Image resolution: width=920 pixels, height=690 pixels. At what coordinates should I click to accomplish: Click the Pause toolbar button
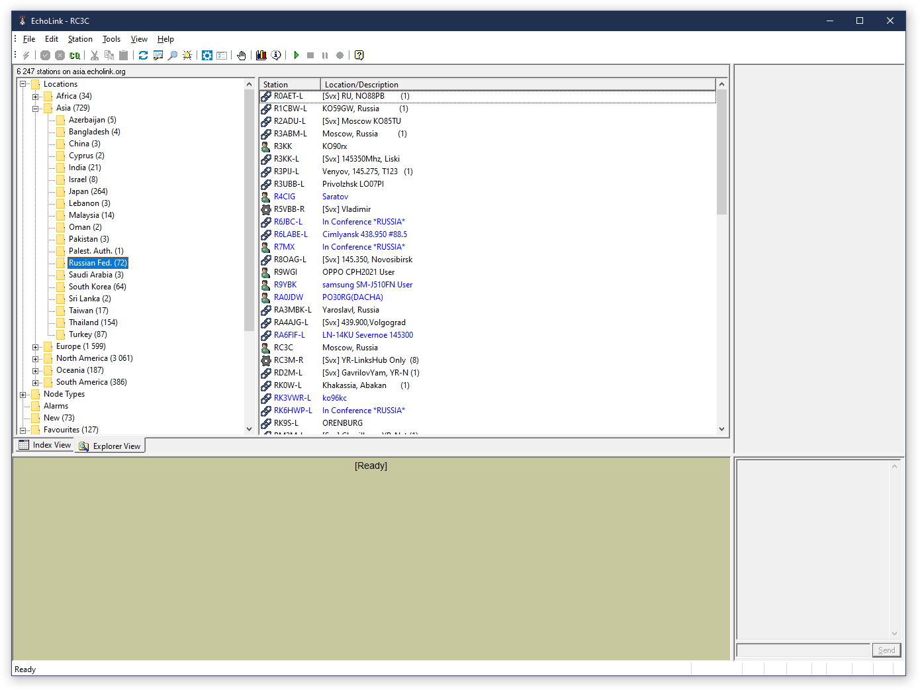(x=325, y=56)
